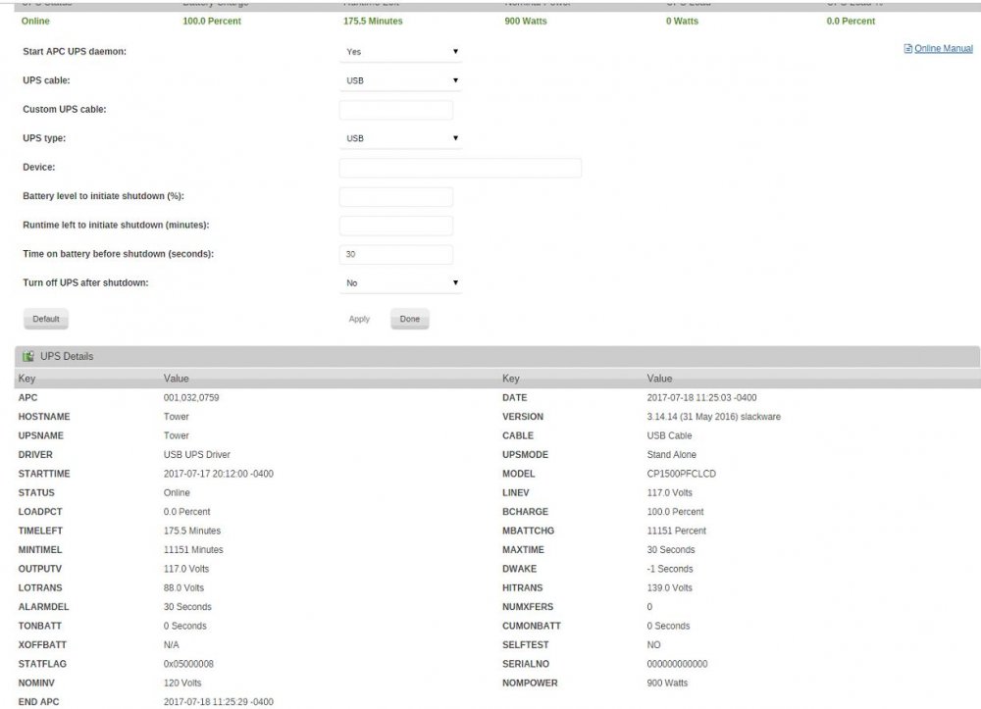
Task: Click the NOMINV value 120 Volts
Action: (x=182, y=683)
